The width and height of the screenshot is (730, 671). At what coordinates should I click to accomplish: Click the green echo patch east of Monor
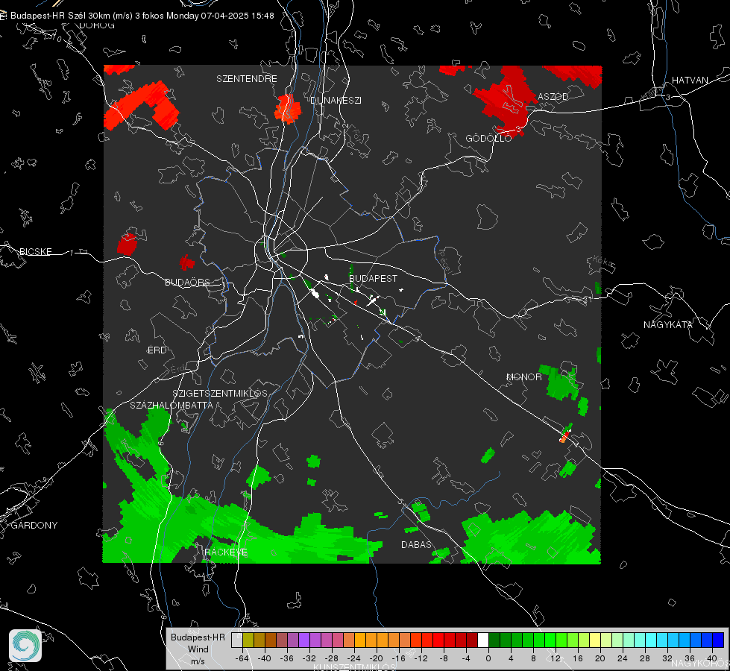(561, 382)
